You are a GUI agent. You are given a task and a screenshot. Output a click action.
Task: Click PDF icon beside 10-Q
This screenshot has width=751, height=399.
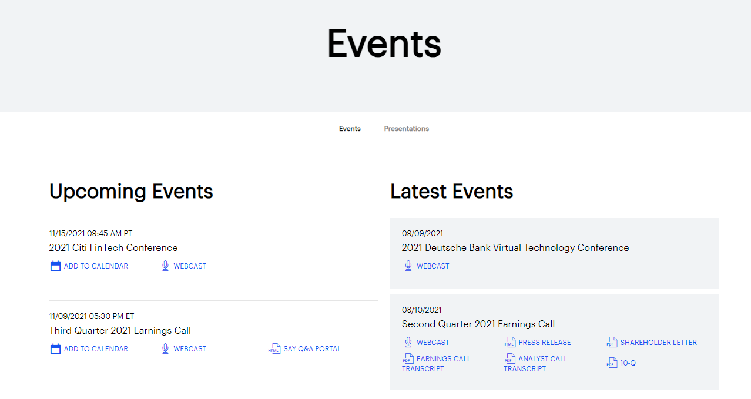pyautogui.click(x=612, y=363)
